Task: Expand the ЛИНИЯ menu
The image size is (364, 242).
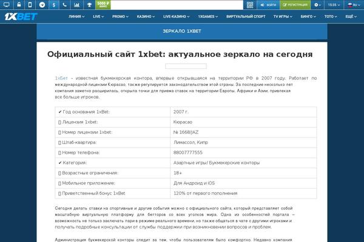Action: [x=76, y=16]
